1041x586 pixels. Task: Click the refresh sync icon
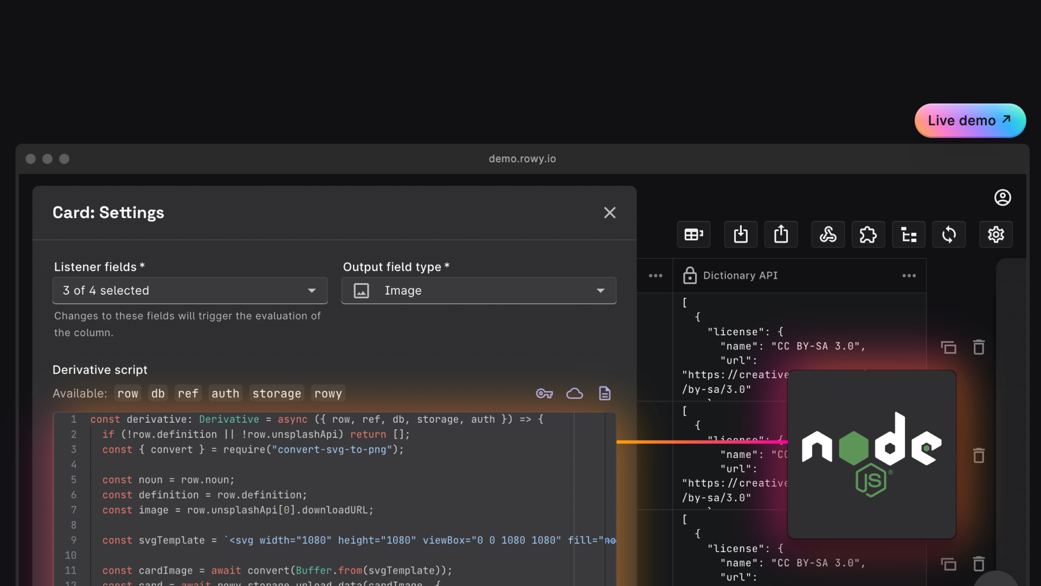pos(949,234)
